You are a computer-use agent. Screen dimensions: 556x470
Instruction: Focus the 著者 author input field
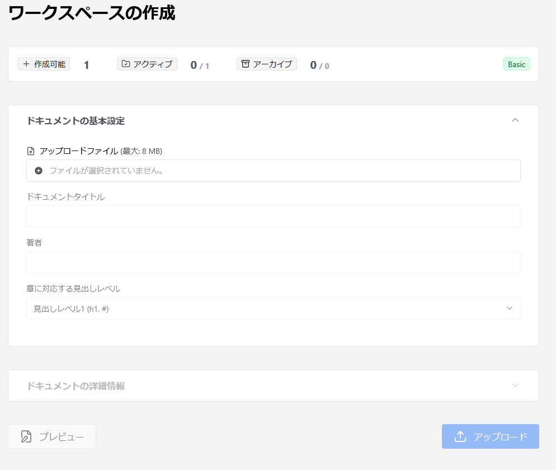click(x=273, y=262)
